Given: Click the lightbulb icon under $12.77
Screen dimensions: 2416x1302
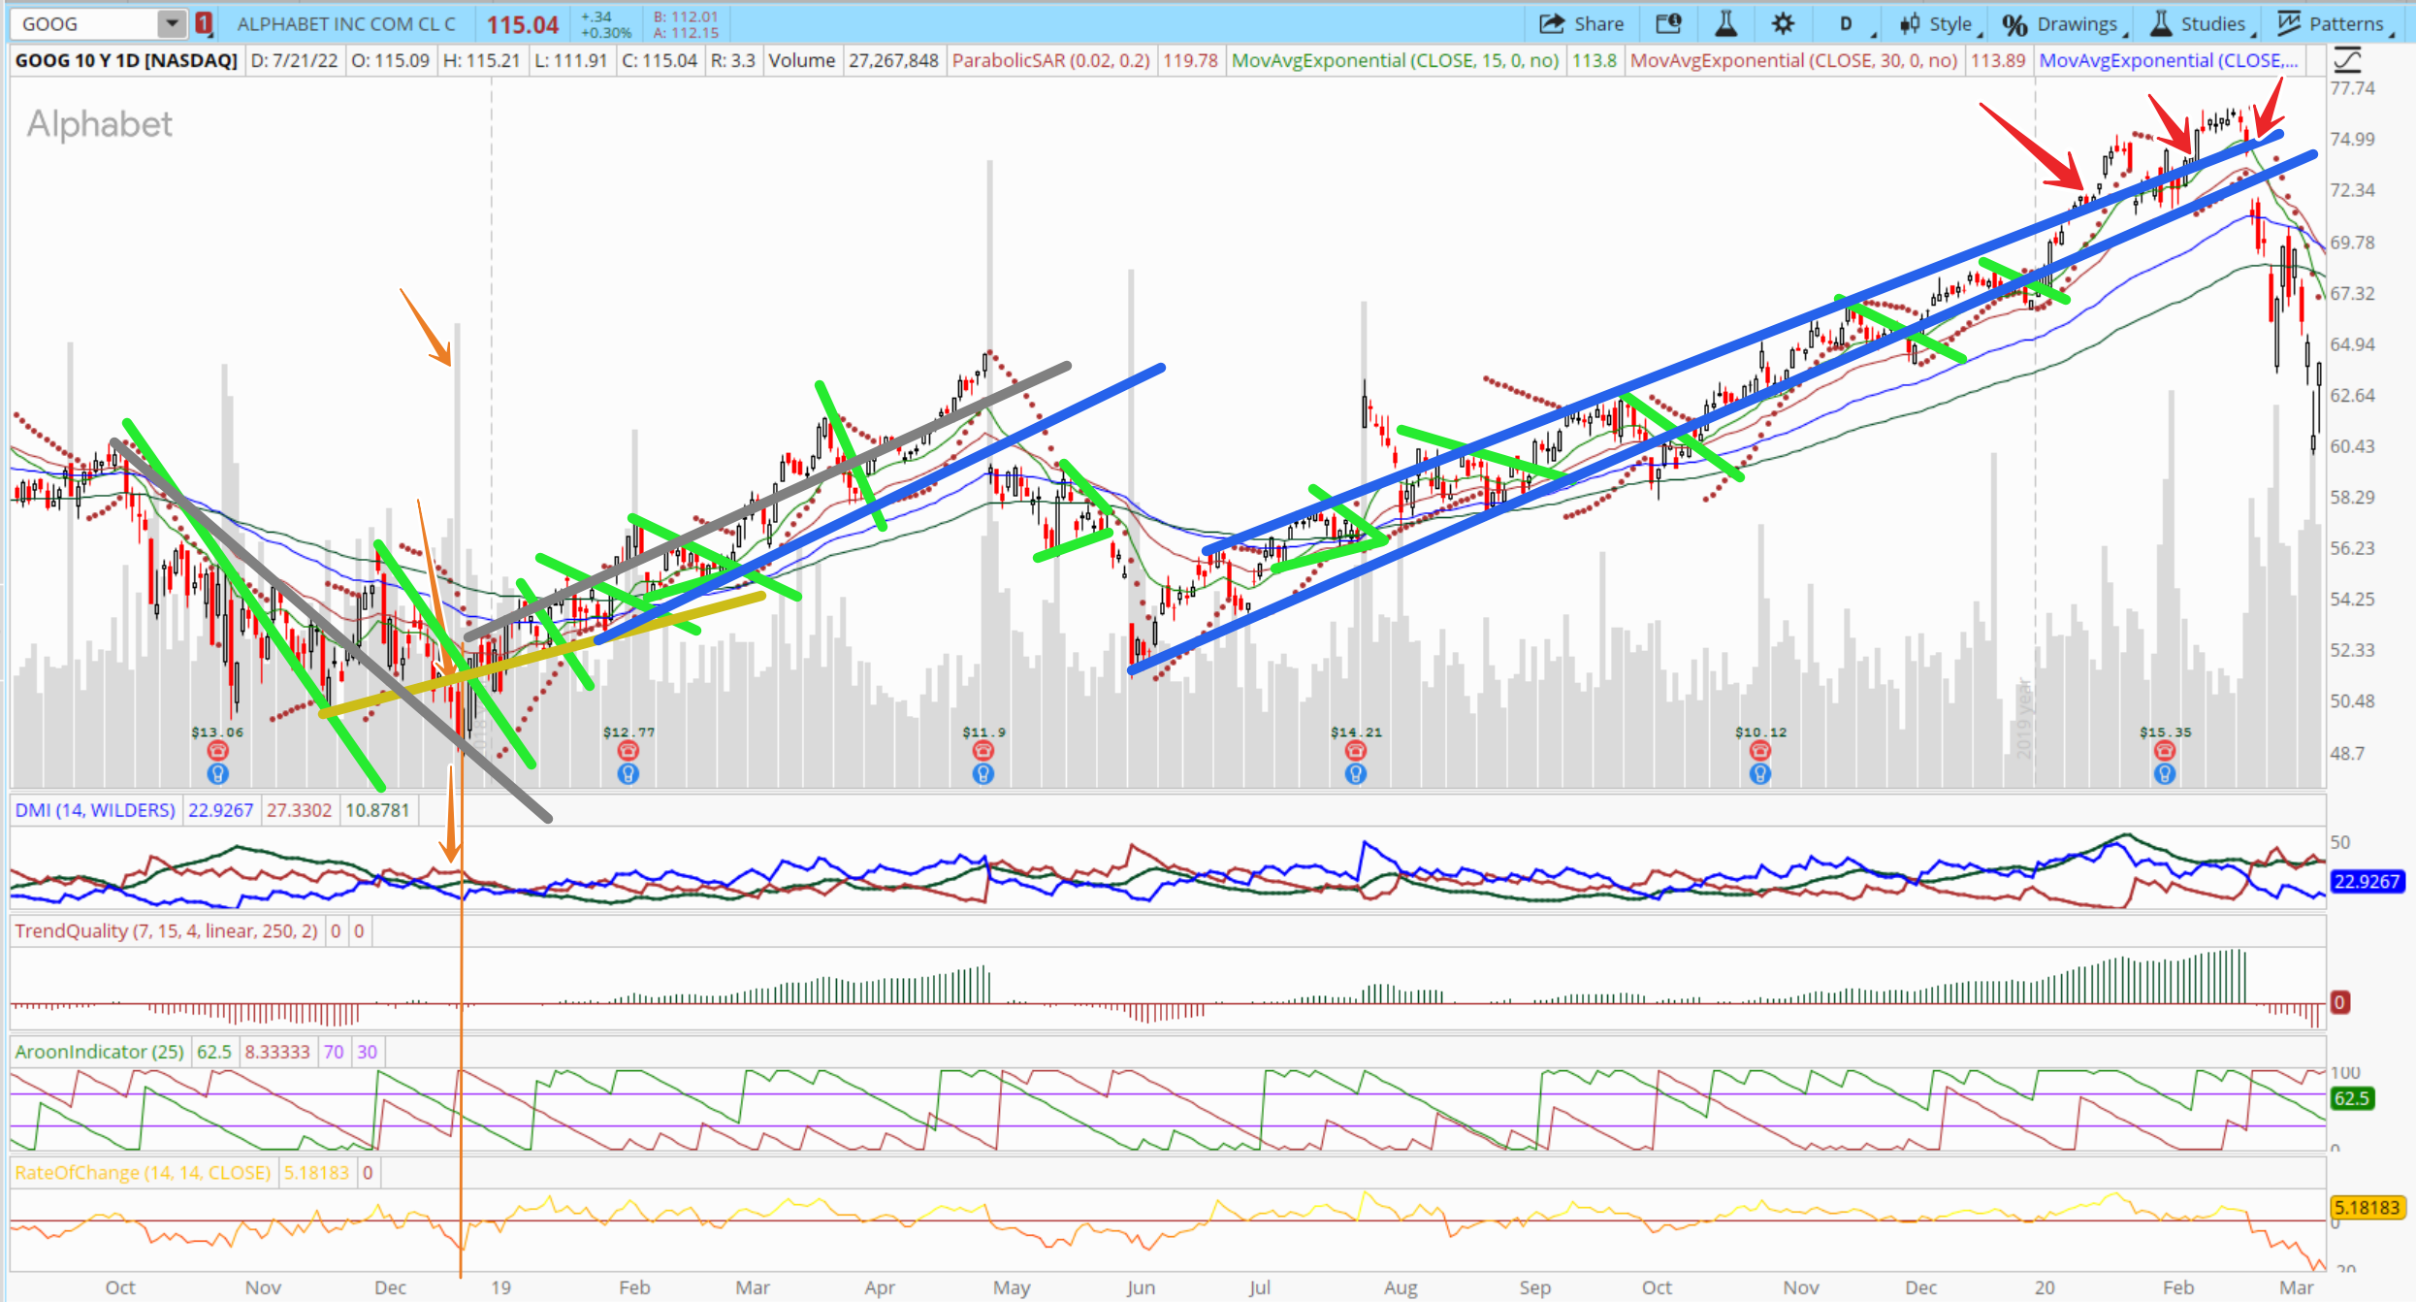Looking at the screenshot, I should tap(628, 773).
